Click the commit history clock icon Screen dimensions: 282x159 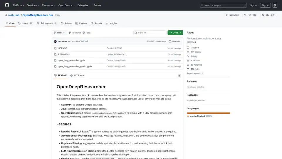(x=170, y=42)
